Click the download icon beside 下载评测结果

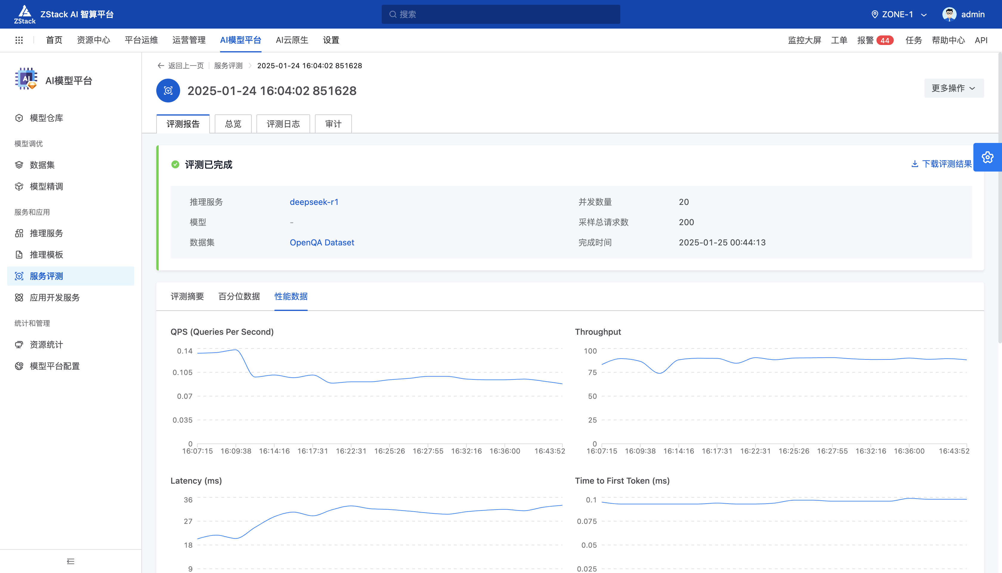point(915,164)
